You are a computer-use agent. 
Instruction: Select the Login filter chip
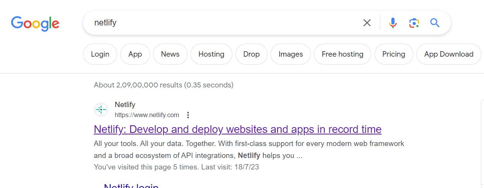(100, 54)
